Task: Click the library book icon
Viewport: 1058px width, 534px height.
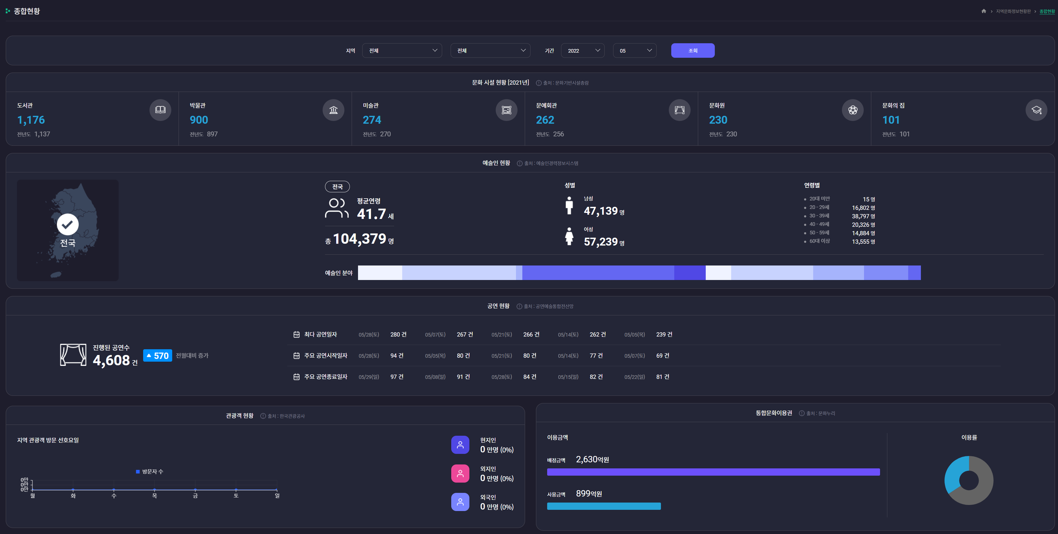Action: point(160,110)
